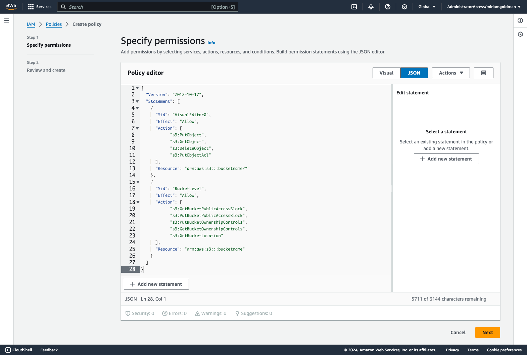Screen dimensions: 527x355
Task: Open the AdministratorAccess account menu
Action: pos(484,7)
